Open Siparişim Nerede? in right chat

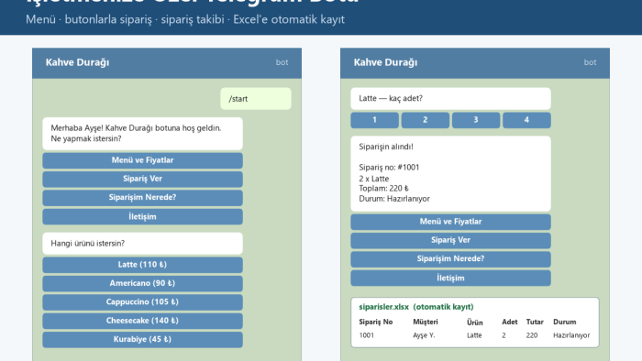tap(451, 258)
